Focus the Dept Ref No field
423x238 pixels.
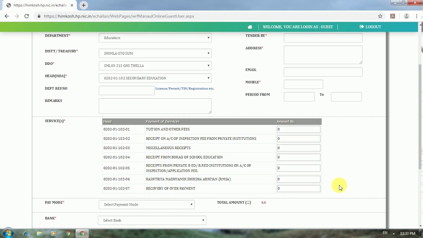(x=127, y=90)
